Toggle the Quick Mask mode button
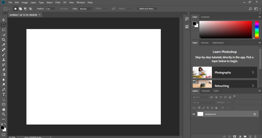 4,135
